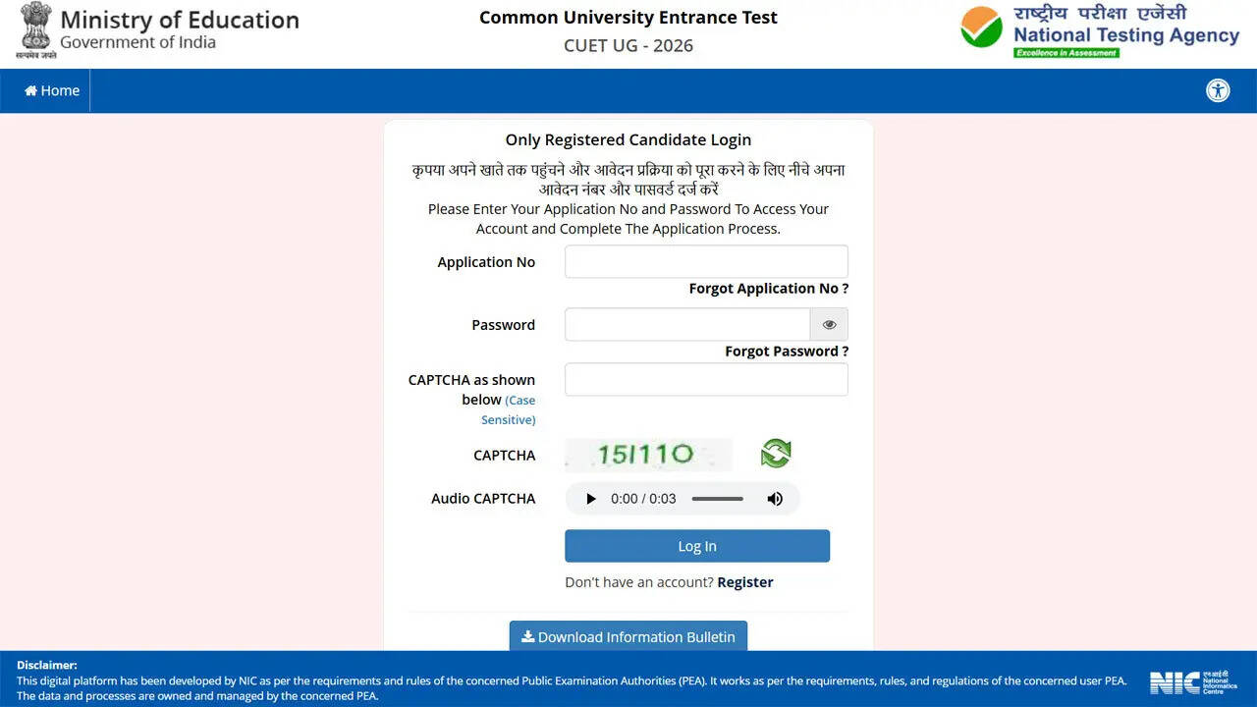Click the Application No input field
This screenshot has height=707, width=1257.
click(x=706, y=262)
